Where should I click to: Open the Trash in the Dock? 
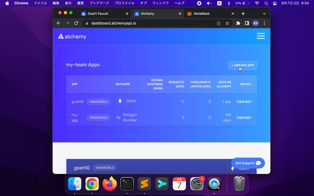pyautogui.click(x=239, y=184)
